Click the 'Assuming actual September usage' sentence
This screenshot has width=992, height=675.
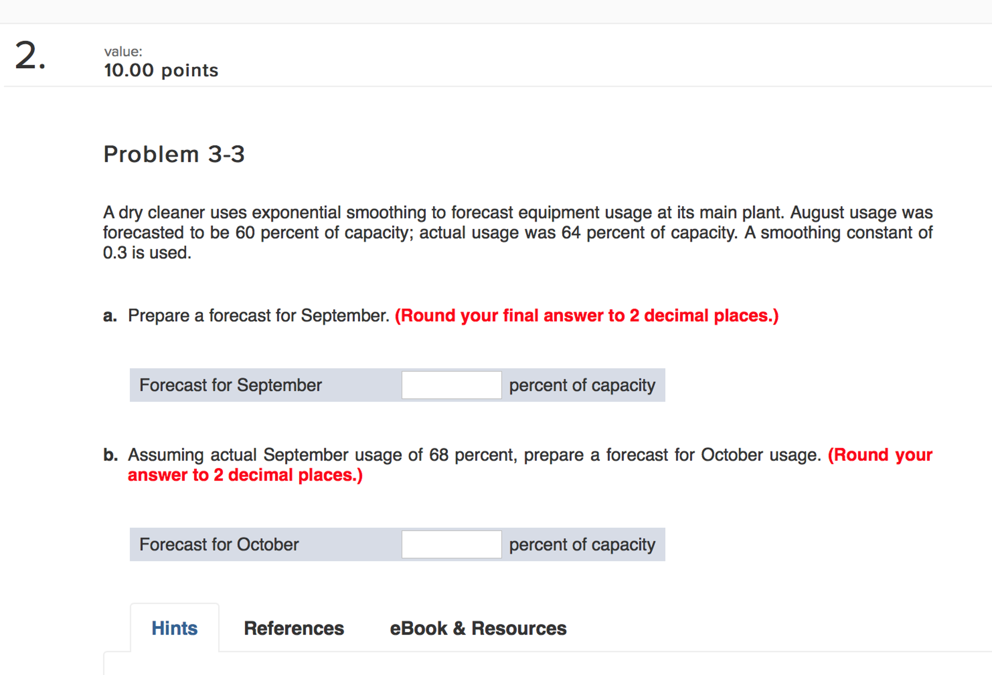(474, 455)
